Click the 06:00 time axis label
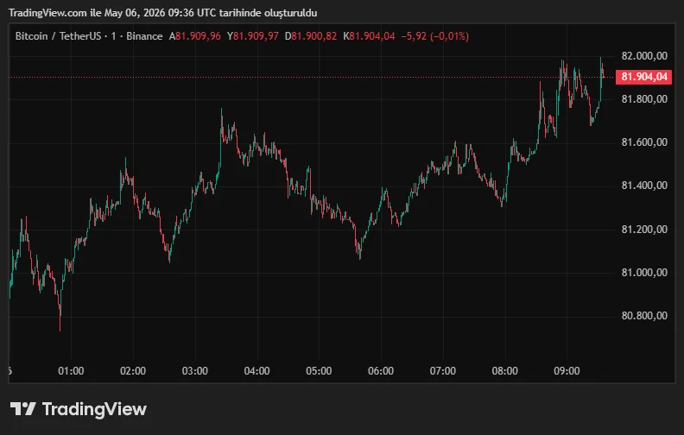Viewport: 684px width, 435px height. coord(381,371)
